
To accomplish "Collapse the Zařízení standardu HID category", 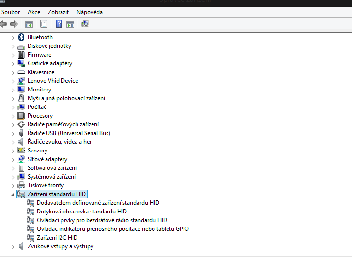I will 13,195.
